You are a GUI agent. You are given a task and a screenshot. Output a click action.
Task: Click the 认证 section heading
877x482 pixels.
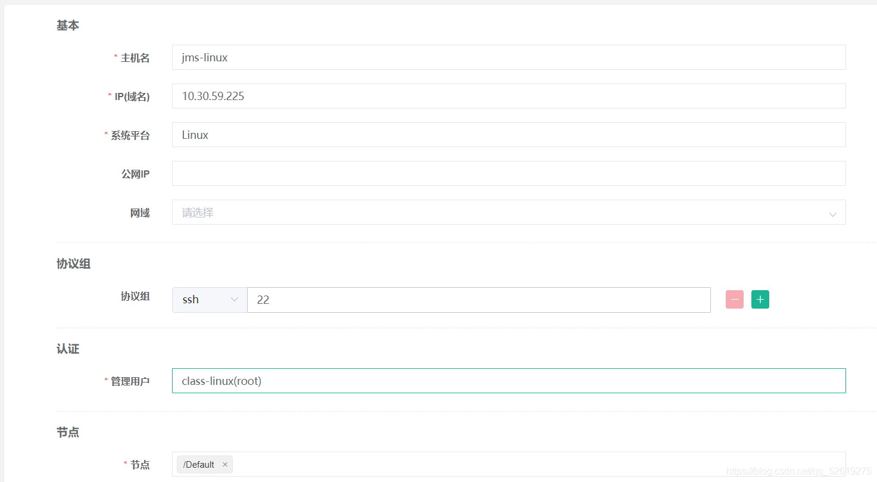point(68,349)
